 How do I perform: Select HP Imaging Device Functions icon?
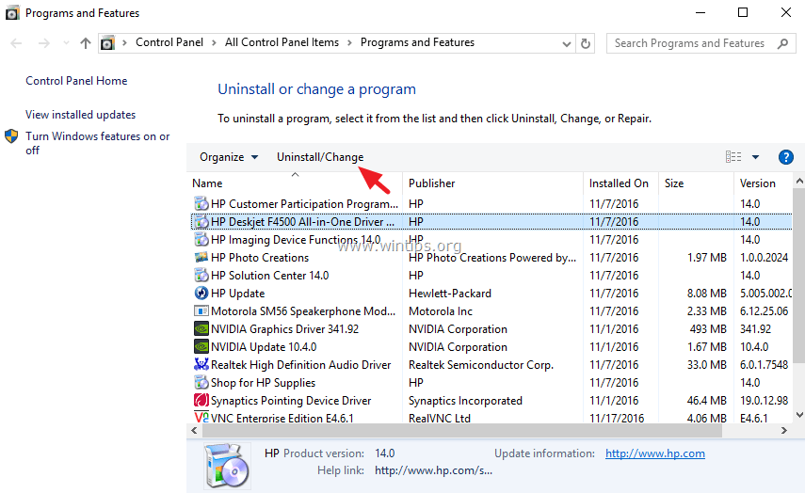coord(201,240)
